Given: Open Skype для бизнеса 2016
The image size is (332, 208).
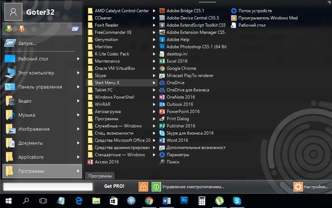Looking at the screenshot, I should (186, 133).
